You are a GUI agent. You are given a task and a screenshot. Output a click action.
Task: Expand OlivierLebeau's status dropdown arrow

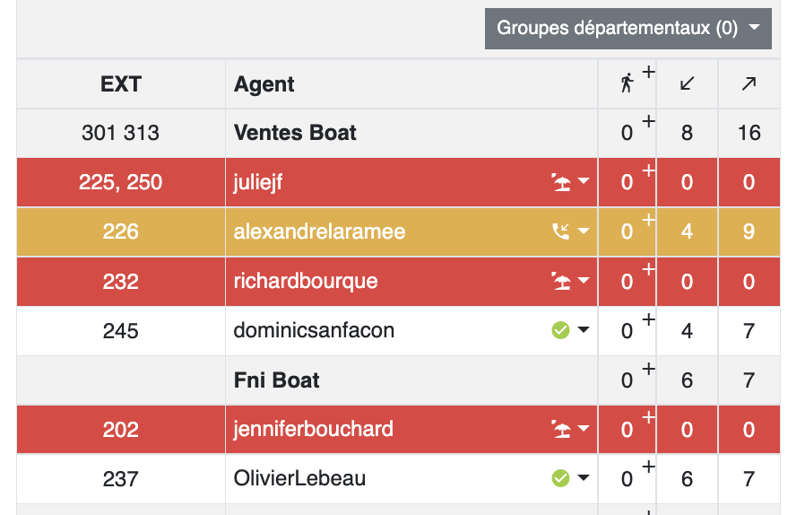click(584, 477)
